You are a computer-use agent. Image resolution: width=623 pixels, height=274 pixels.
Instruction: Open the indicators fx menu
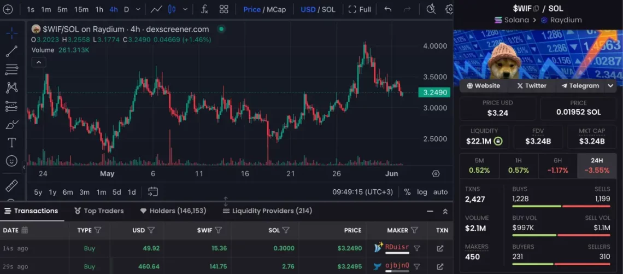point(204,9)
